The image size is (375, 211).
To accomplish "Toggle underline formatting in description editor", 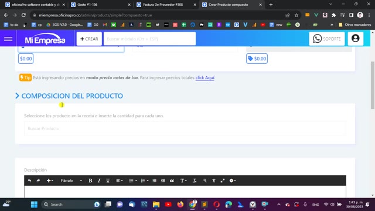I will 108,181.
